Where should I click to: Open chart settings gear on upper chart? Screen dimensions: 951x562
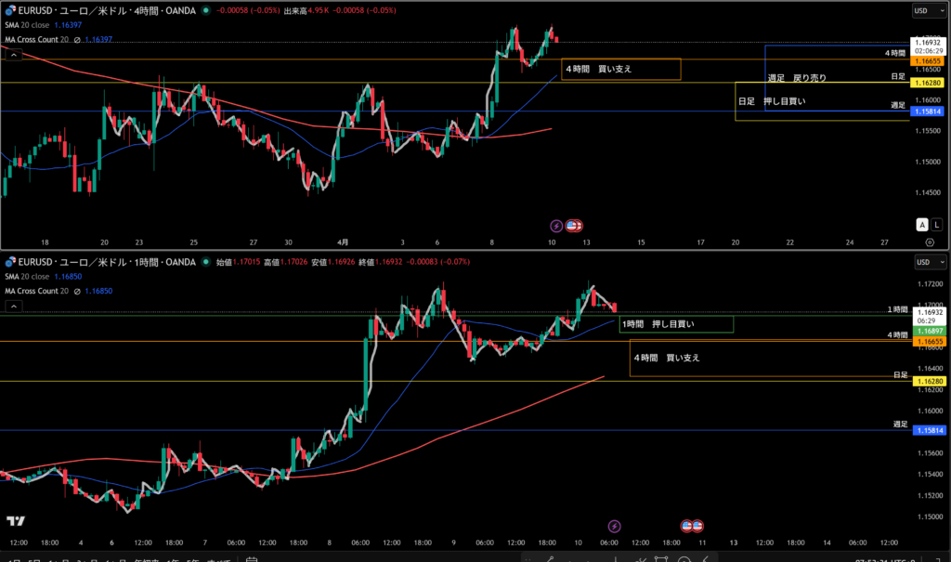930,242
